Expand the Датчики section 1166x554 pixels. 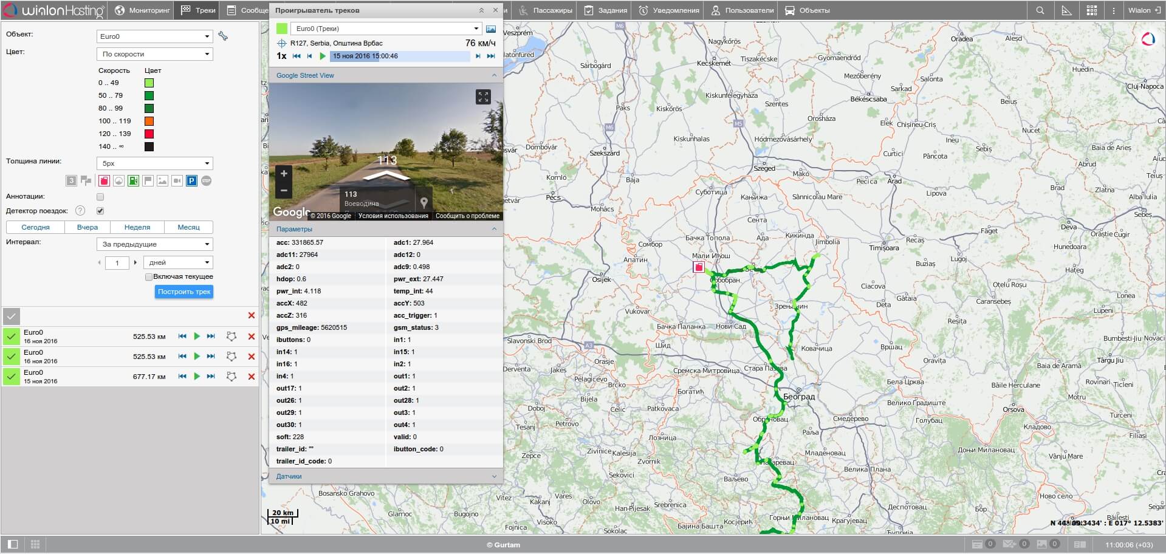(386, 476)
